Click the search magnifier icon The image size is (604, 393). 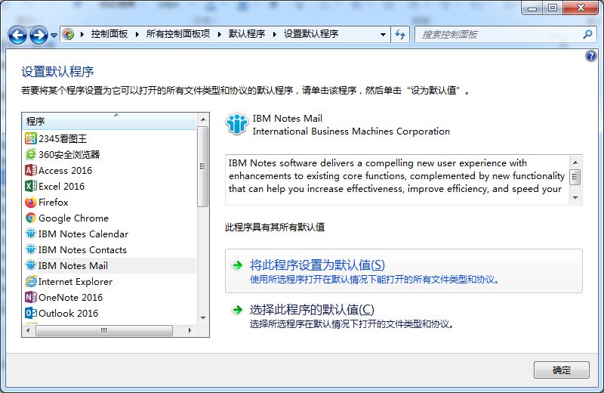[x=587, y=35]
